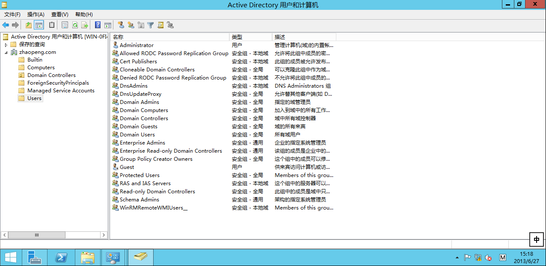546x266 pixels.
Task: Click the Start button
Action: (11, 257)
